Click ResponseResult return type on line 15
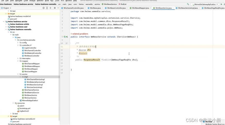Screen dimensions: 225x125 (92, 60)
